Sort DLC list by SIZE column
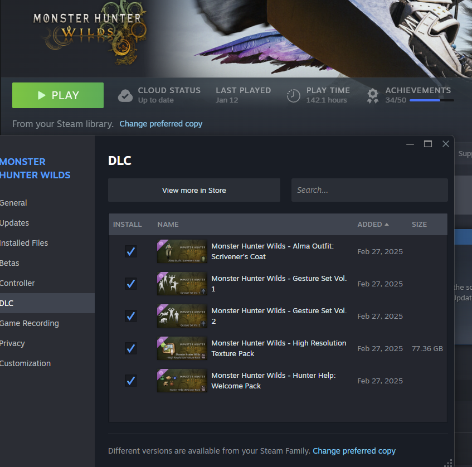 pos(419,225)
